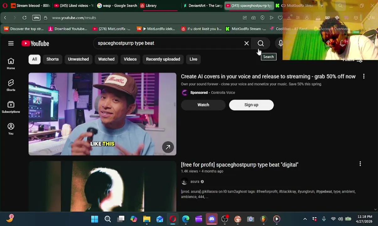The height and width of the screenshot is (226, 378).
Task: Switch to the Liked videos tab
Action: click(x=74, y=5)
